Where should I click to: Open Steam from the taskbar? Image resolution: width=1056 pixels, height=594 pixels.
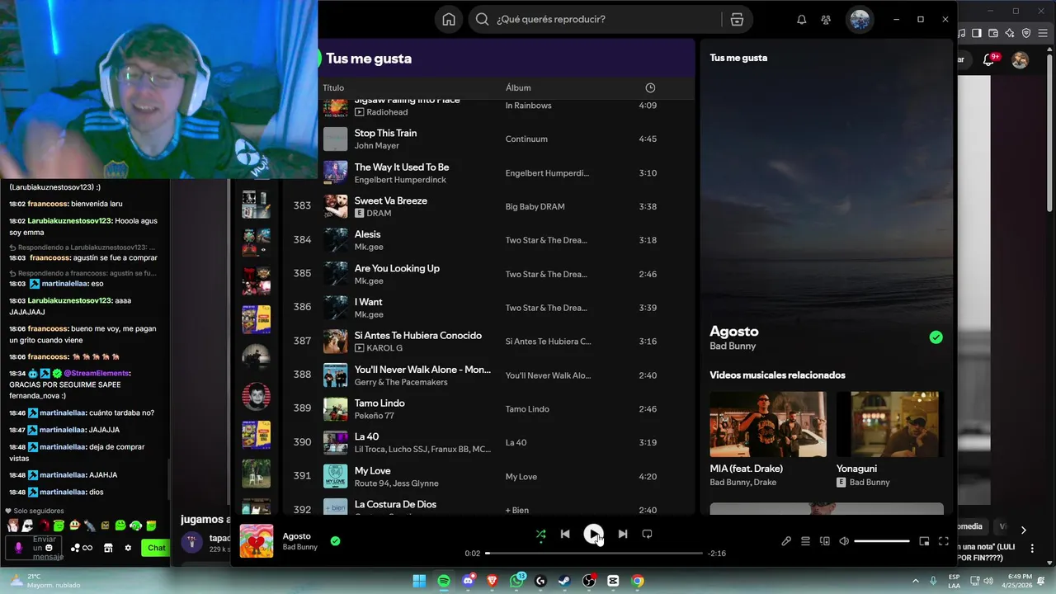pyautogui.click(x=565, y=581)
